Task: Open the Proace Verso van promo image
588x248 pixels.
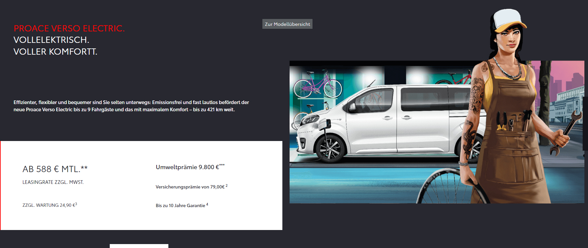Action: 437,132
